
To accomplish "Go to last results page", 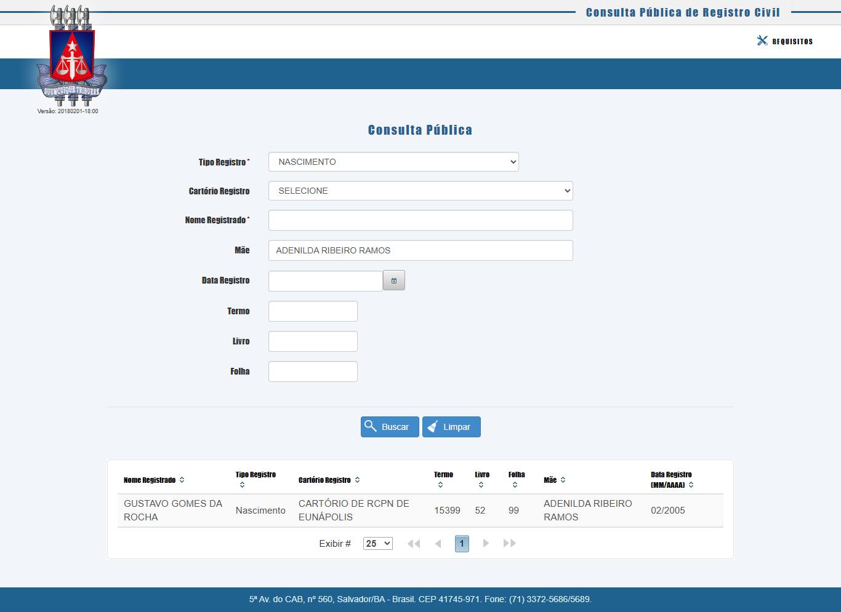I will 510,544.
